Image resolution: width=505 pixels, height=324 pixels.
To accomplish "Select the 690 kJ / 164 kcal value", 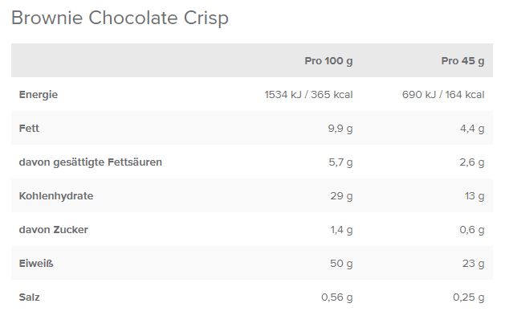I will pyautogui.click(x=443, y=95).
